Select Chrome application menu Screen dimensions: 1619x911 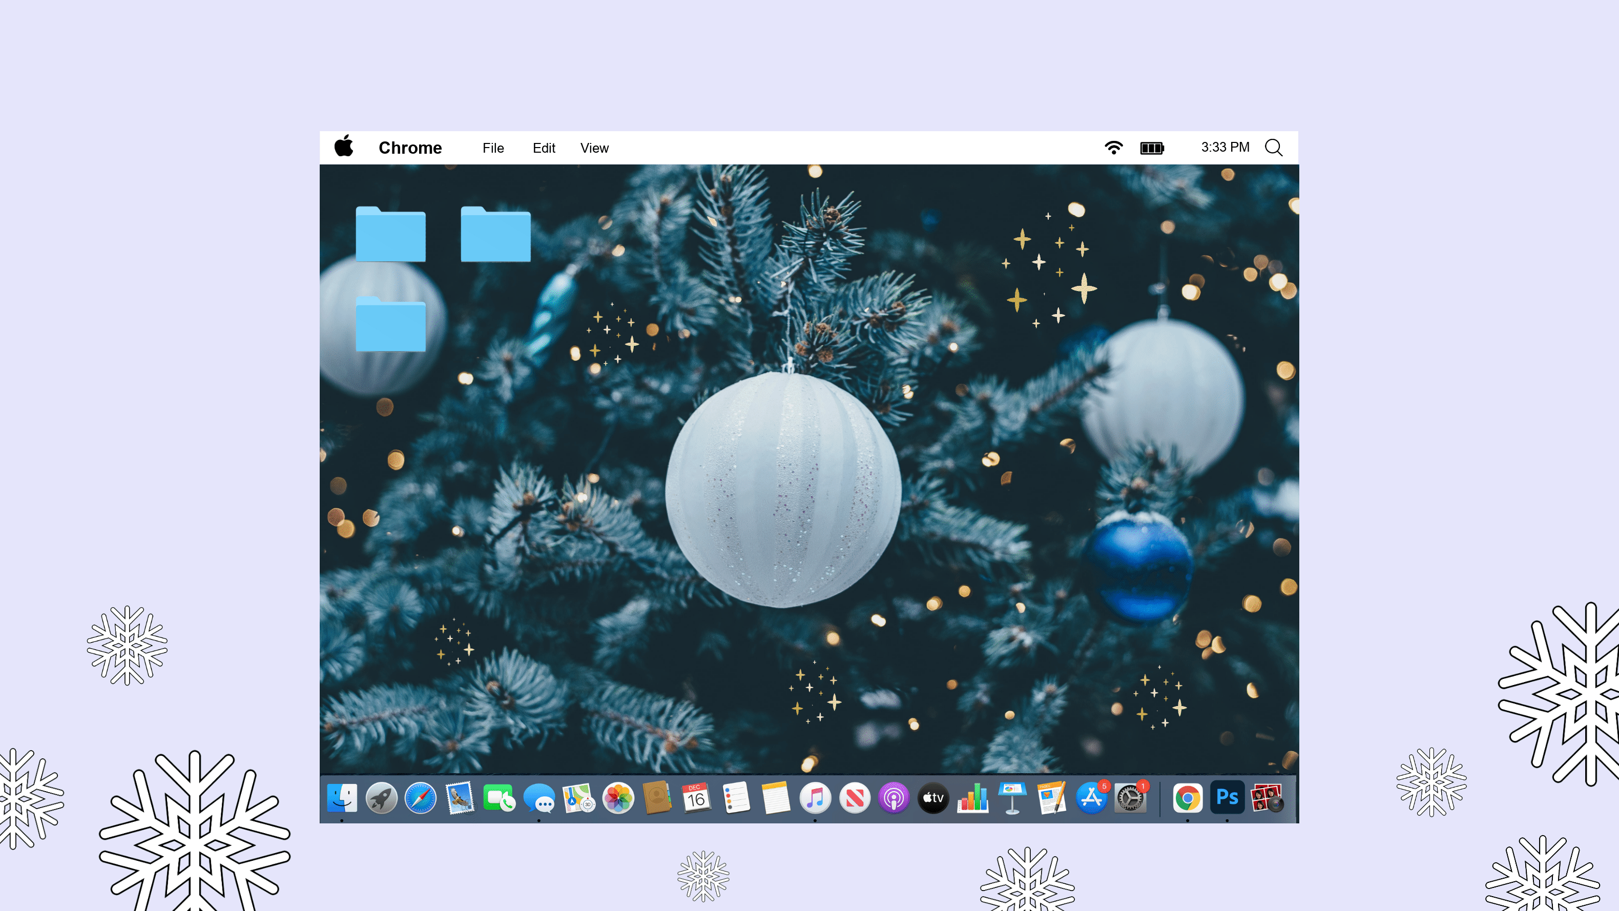coord(409,147)
